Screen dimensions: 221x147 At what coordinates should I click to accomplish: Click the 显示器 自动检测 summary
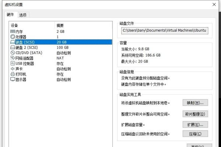64,80
